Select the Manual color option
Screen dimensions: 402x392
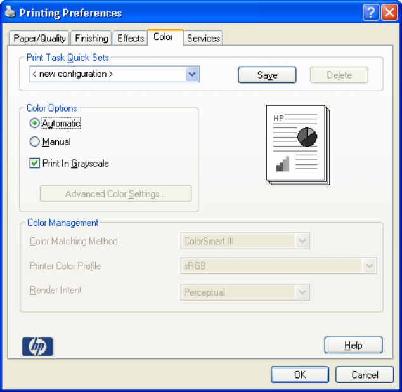(35, 142)
